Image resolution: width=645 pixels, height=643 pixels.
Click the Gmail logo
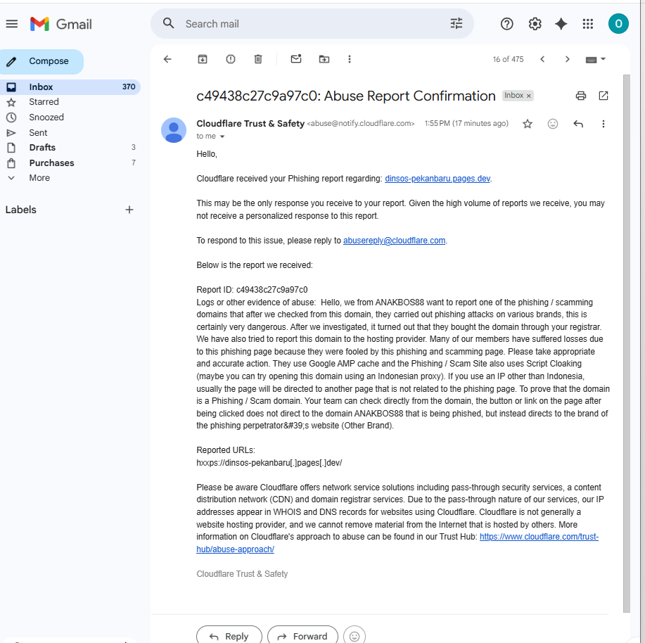(x=61, y=24)
